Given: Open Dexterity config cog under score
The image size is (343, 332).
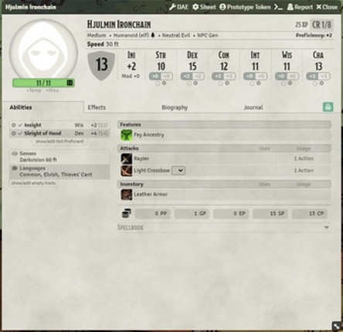Looking at the screenshot, I should pyautogui.click(x=195, y=83).
